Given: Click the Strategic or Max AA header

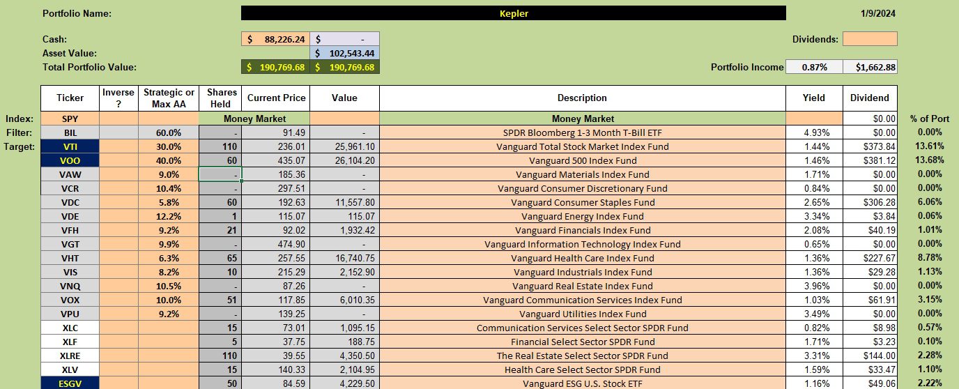Looking at the screenshot, I should 169,98.
